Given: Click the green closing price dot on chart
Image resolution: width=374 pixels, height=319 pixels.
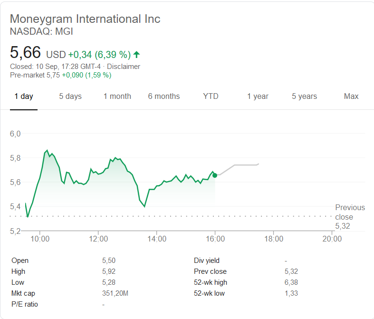Looking at the screenshot, I should tap(215, 175).
